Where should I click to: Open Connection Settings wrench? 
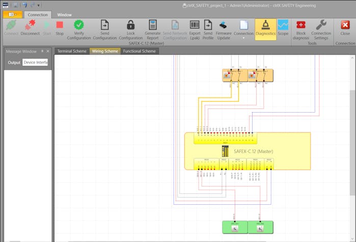click(x=321, y=30)
